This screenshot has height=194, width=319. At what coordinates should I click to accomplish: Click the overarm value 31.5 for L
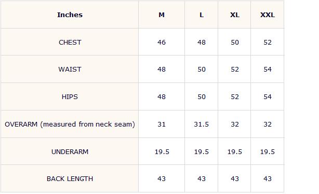point(202,124)
